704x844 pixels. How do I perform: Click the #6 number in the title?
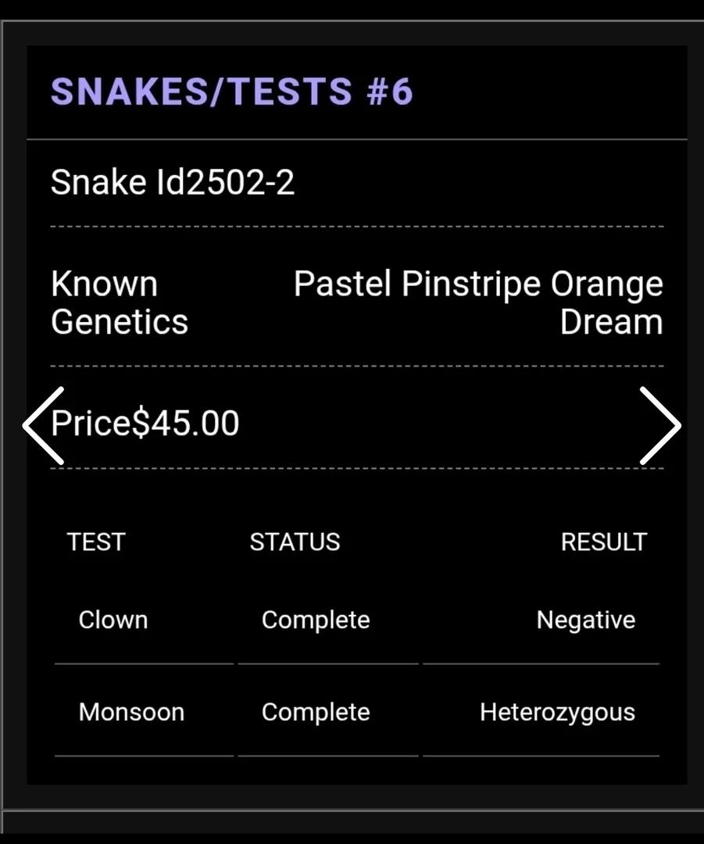390,91
